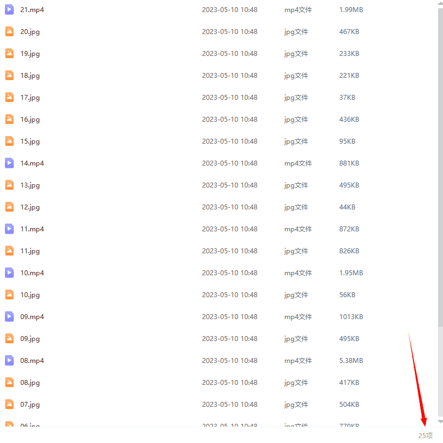Select 09.mp4 in the file list
The width and height of the screenshot is (443, 443).
click(32, 317)
